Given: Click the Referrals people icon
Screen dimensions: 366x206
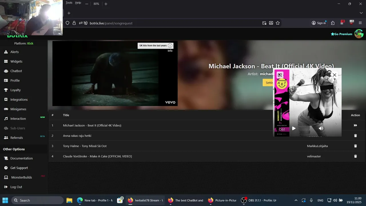Looking at the screenshot, I should (x=6, y=138).
